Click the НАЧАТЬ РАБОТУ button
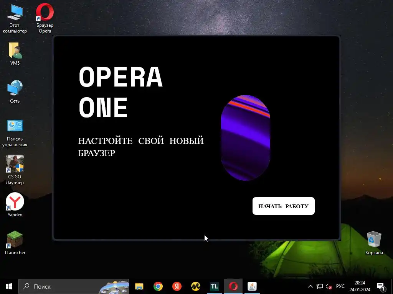This screenshot has height=294, width=393. (284, 206)
